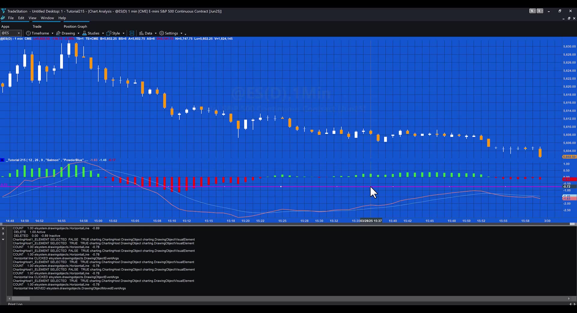Open the Settings gear icon
This screenshot has height=313, width=577.
pyautogui.click(x=161, y=33)
